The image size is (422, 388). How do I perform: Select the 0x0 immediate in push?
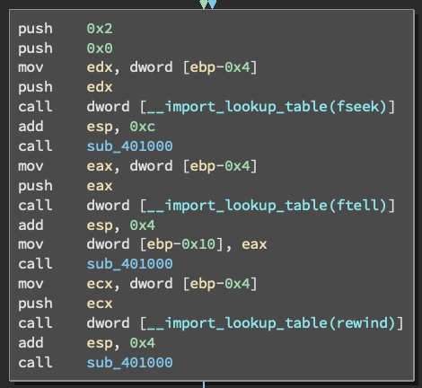100,48
